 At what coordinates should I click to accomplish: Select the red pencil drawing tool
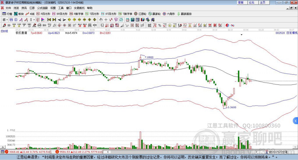pyautogui.click(x=4, y=25)
